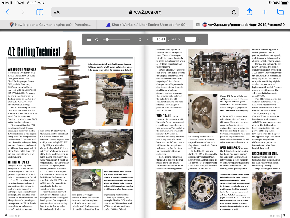Click the '4.1: Getting Technical' headline

click(34, 52)
